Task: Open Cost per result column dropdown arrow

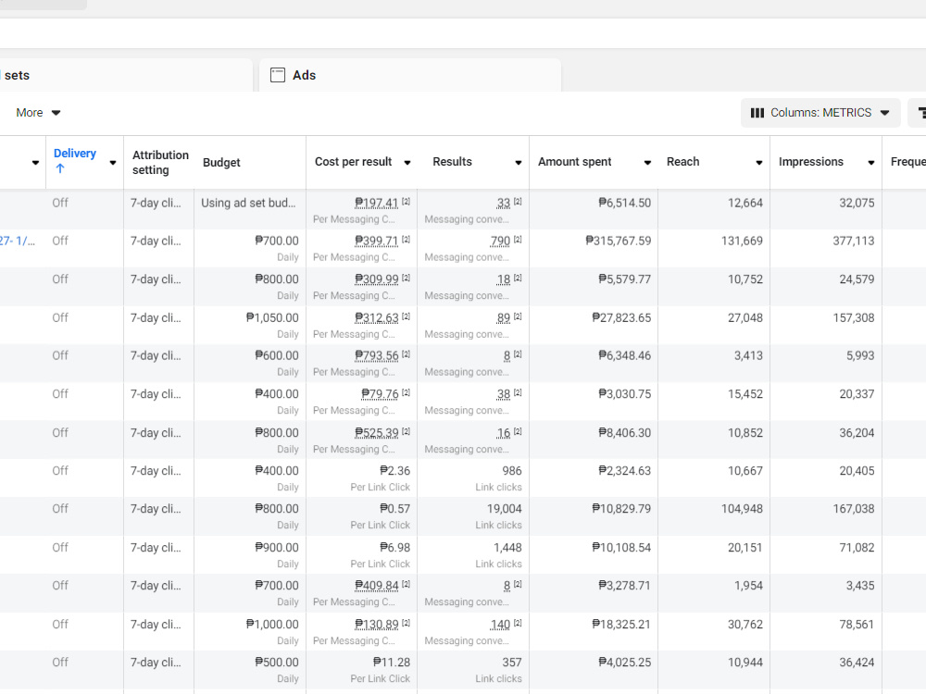Action: (x=407, y=163)
